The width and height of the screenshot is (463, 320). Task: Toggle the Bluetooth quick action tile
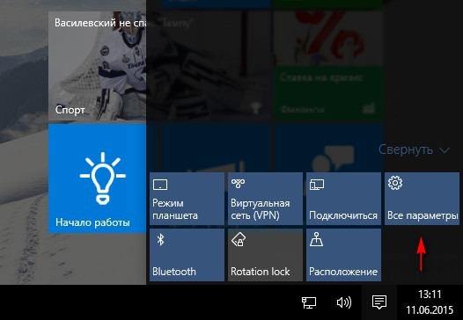tap(187, 255)
